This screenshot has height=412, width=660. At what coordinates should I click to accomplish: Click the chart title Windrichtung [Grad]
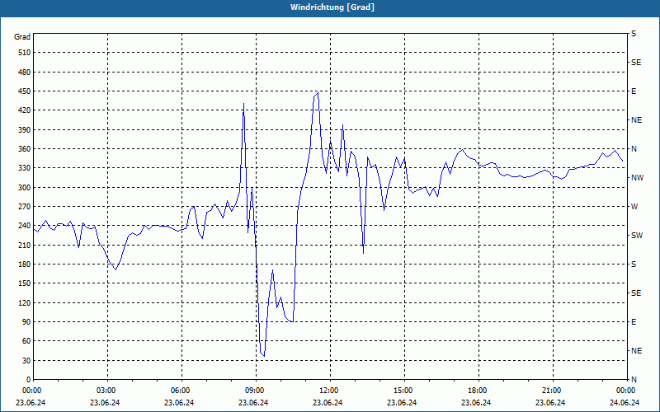click(332, 7)
